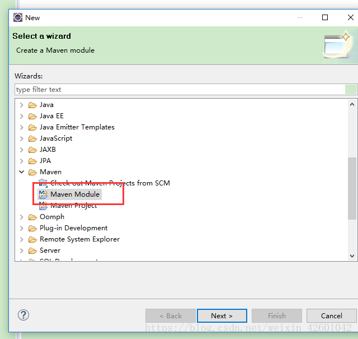Select the Java Emitter Templates label
Screen dimensions: 358x339
point(77,127)
